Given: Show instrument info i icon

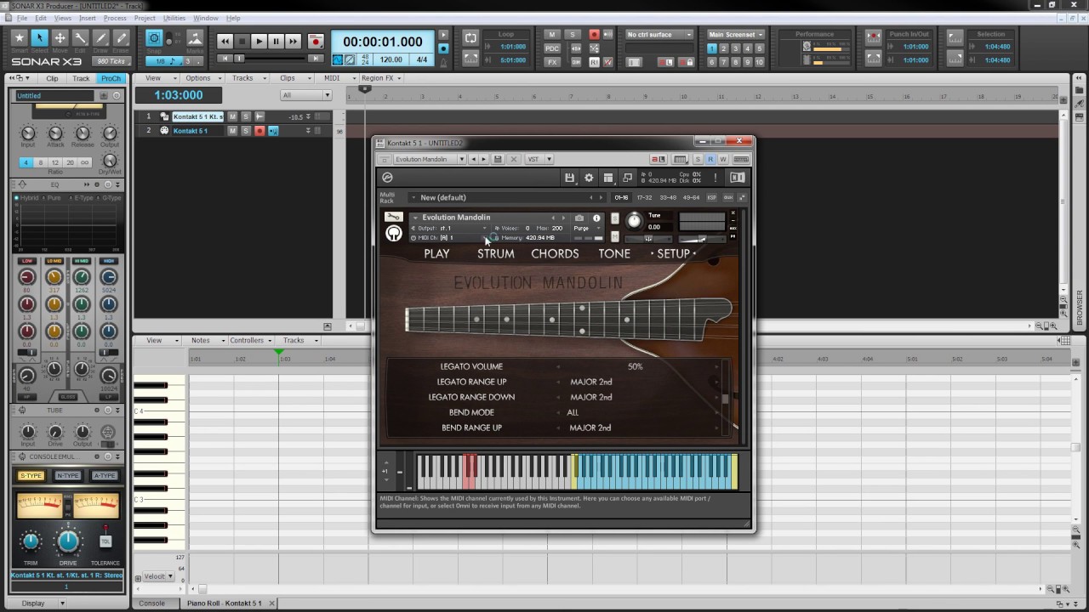Looking at the screenshot, I should (596, 218).
